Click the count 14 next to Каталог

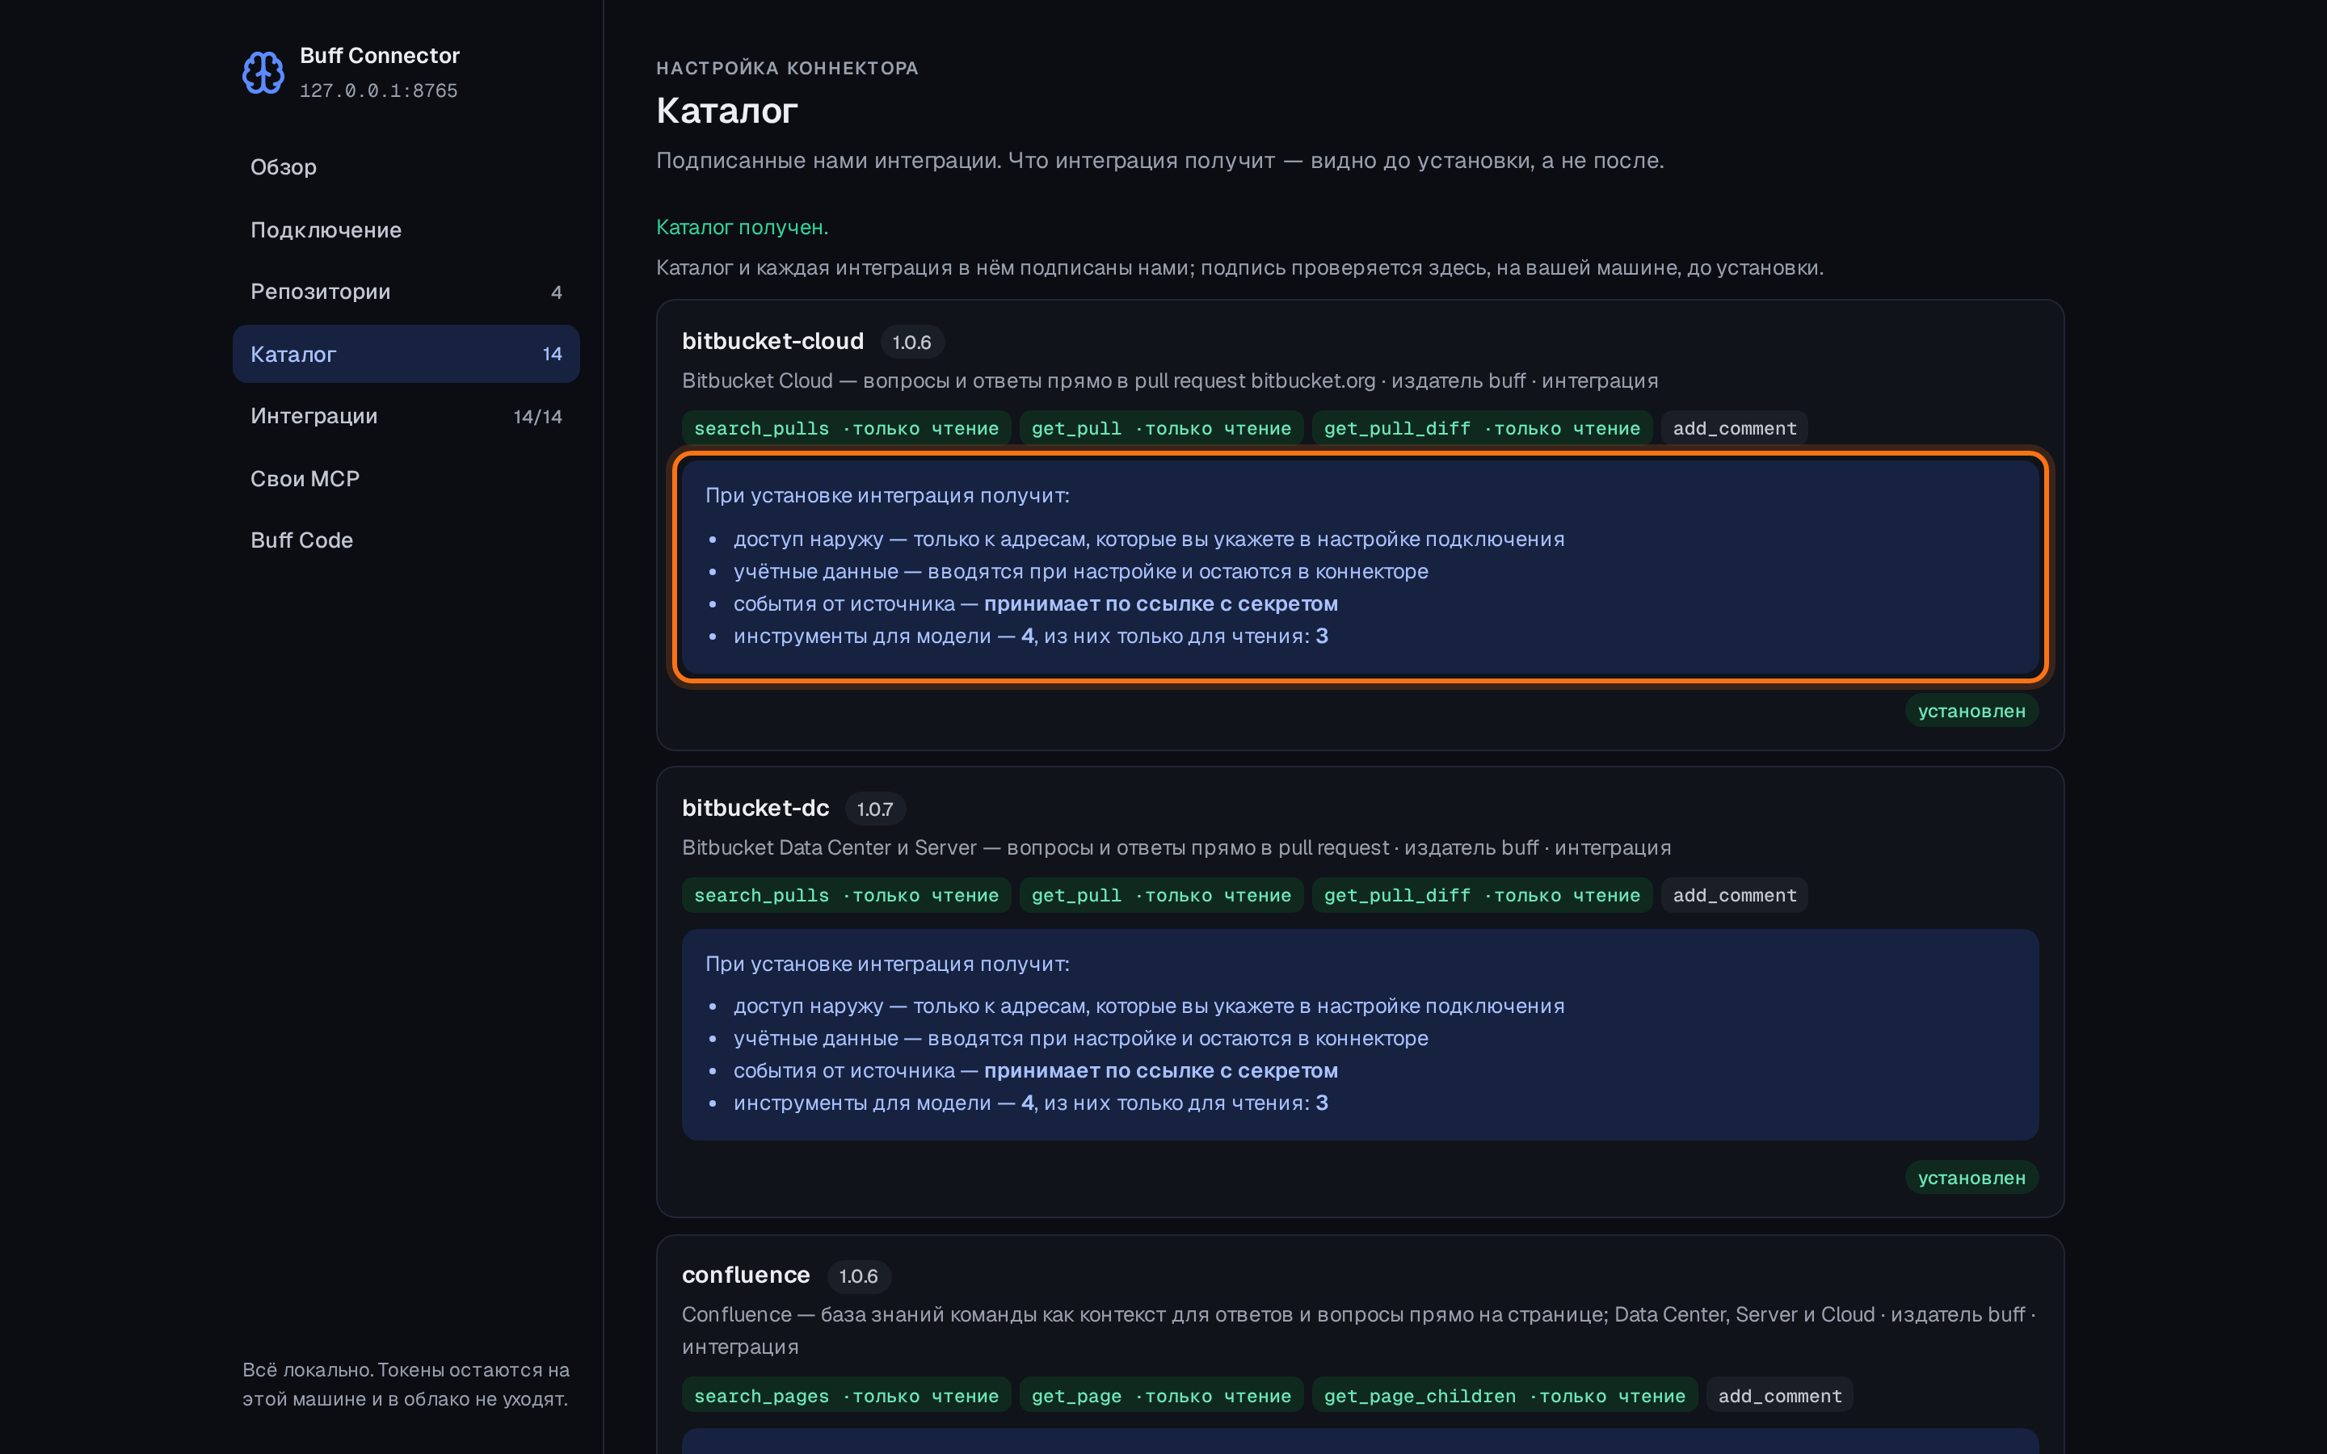pyautogui.click(x=552, y=354)
